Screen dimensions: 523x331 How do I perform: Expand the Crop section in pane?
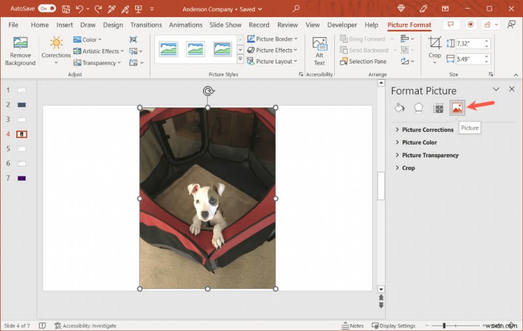click(x=405, y=168)
